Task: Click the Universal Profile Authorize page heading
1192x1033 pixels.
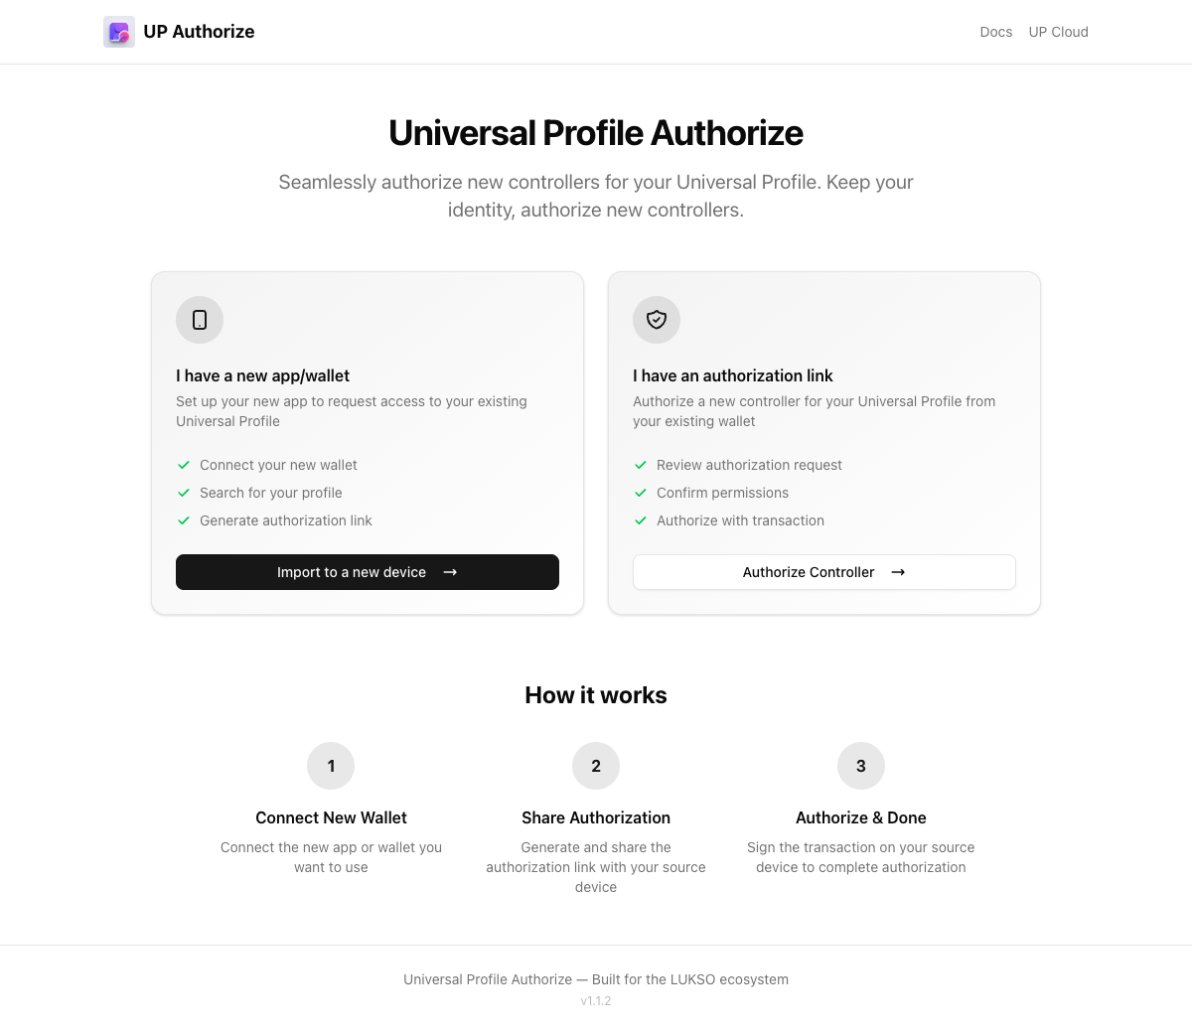Action: tap(596, 132)
